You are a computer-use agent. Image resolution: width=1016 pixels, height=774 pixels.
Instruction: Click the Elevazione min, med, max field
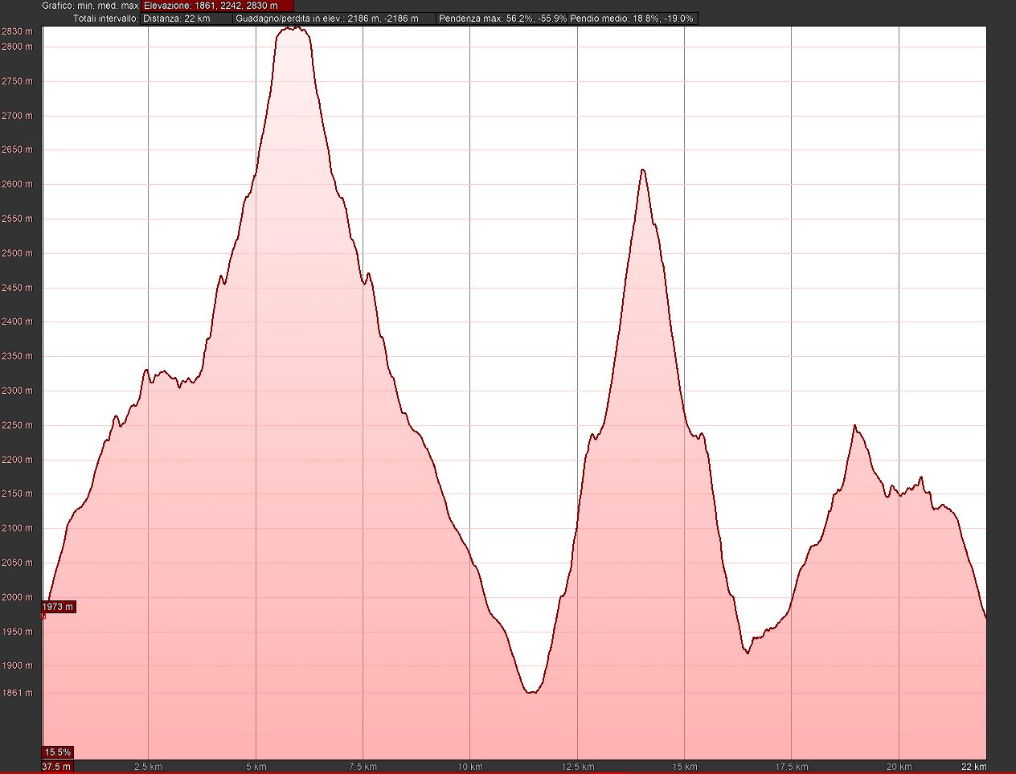point(217,6)
